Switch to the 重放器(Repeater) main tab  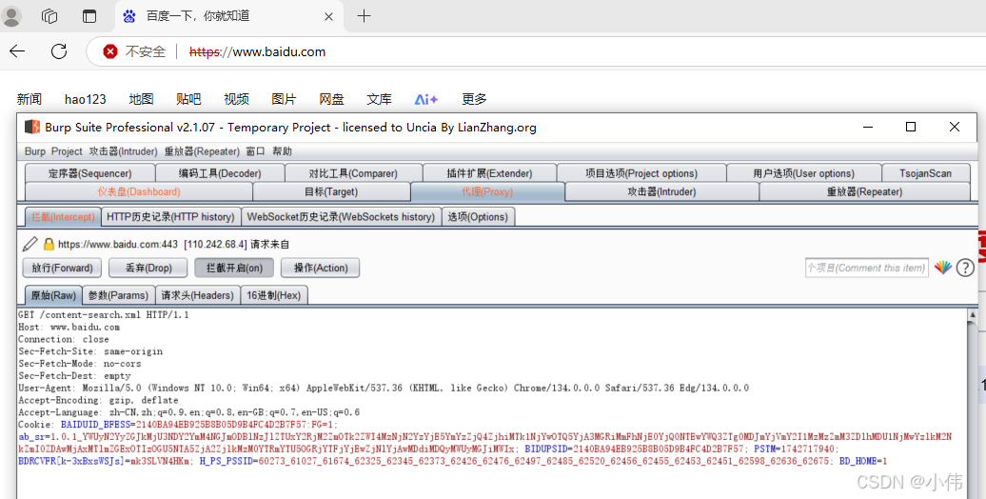(x=864, y=192)
